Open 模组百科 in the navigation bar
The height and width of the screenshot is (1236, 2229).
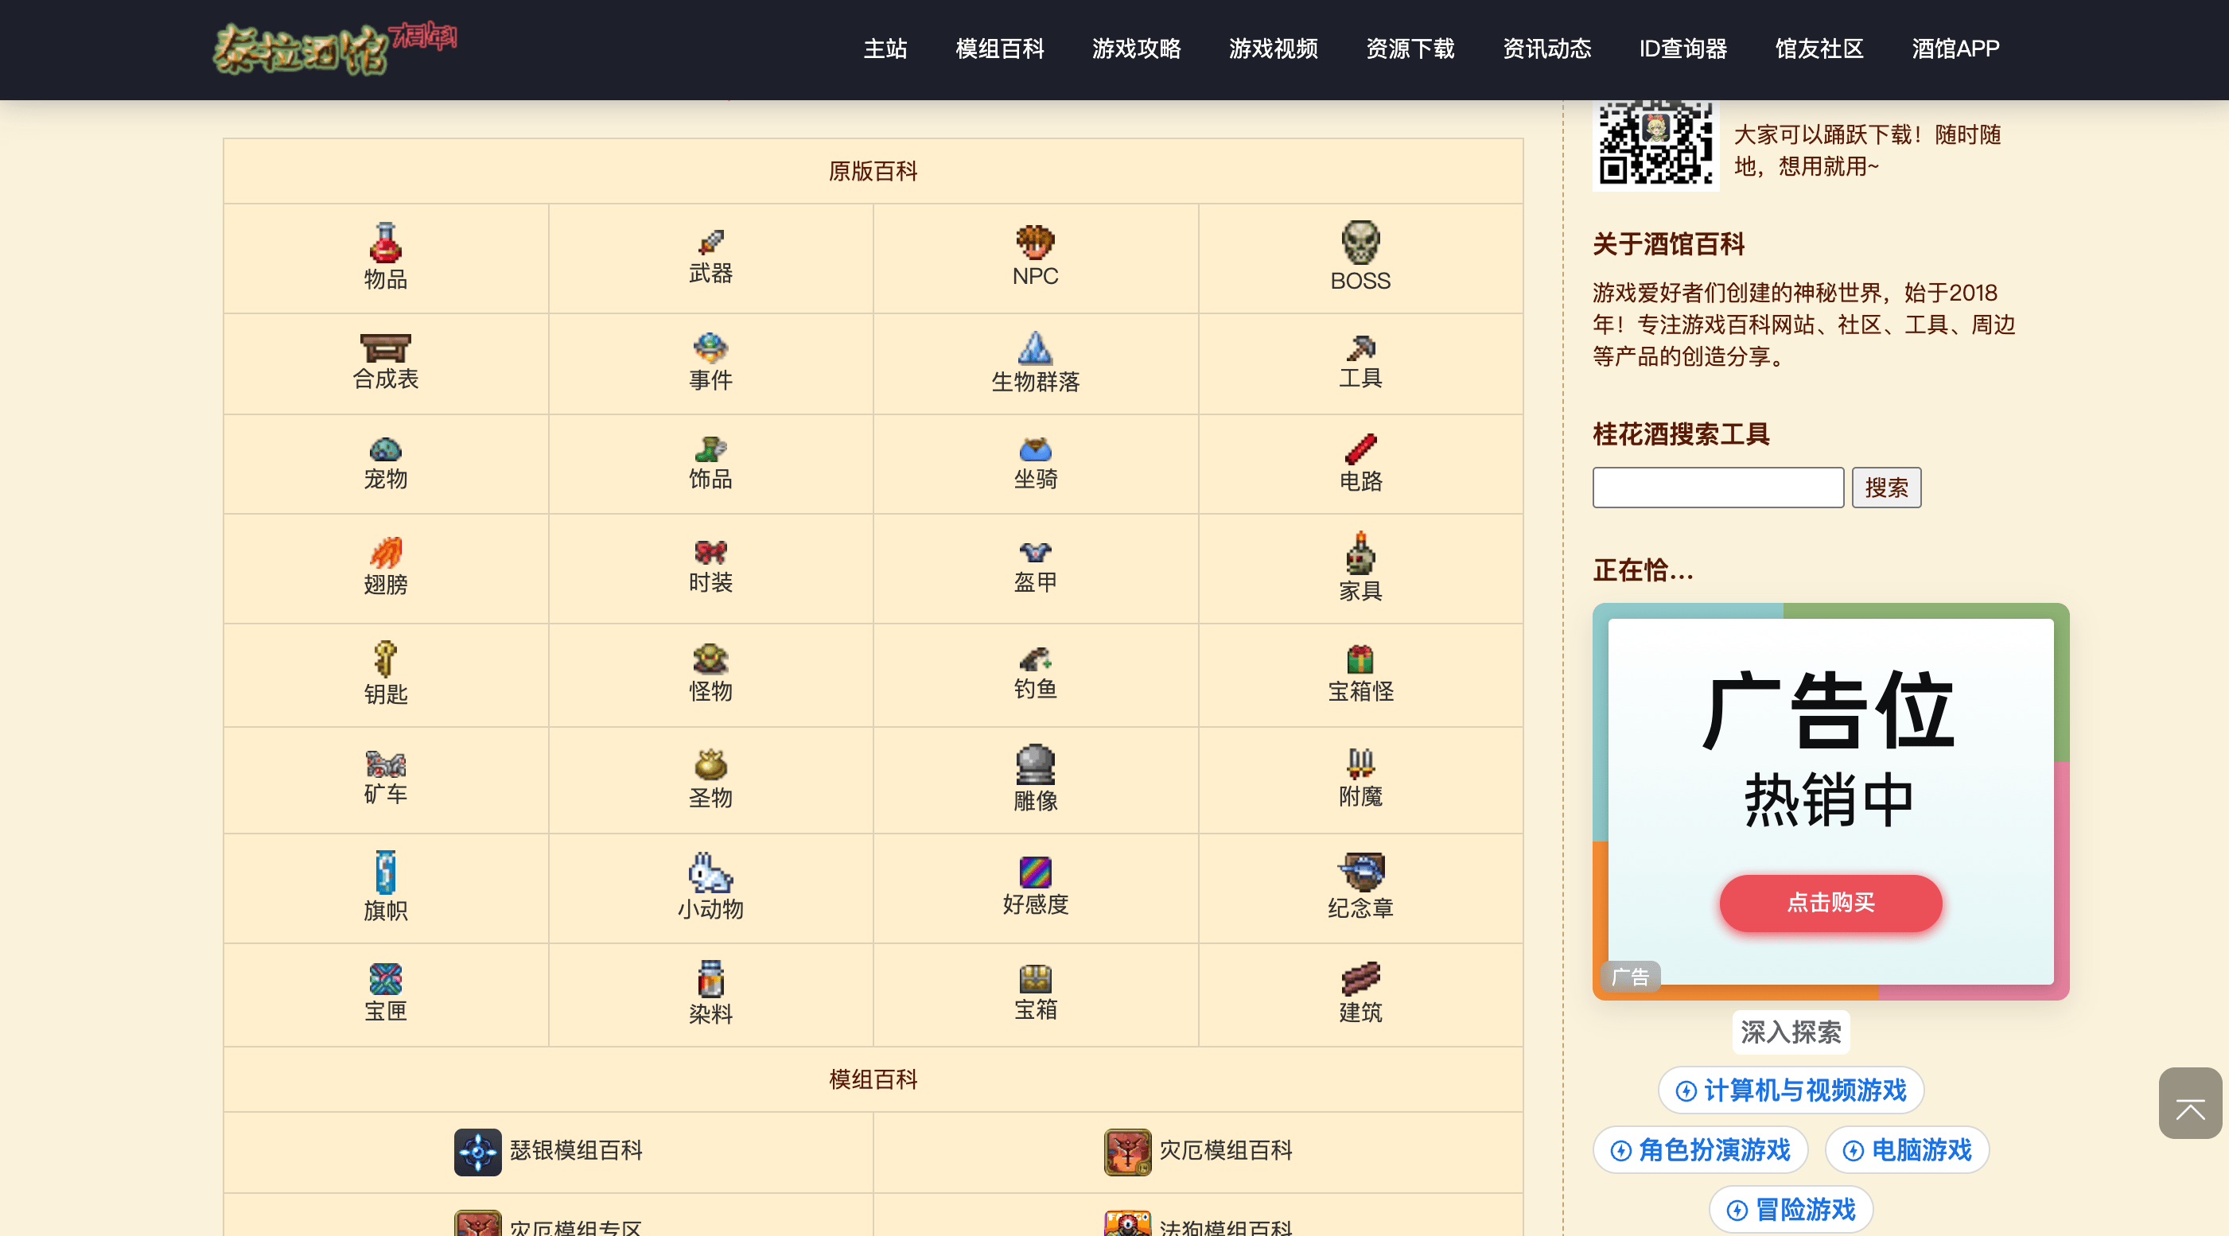999,49
